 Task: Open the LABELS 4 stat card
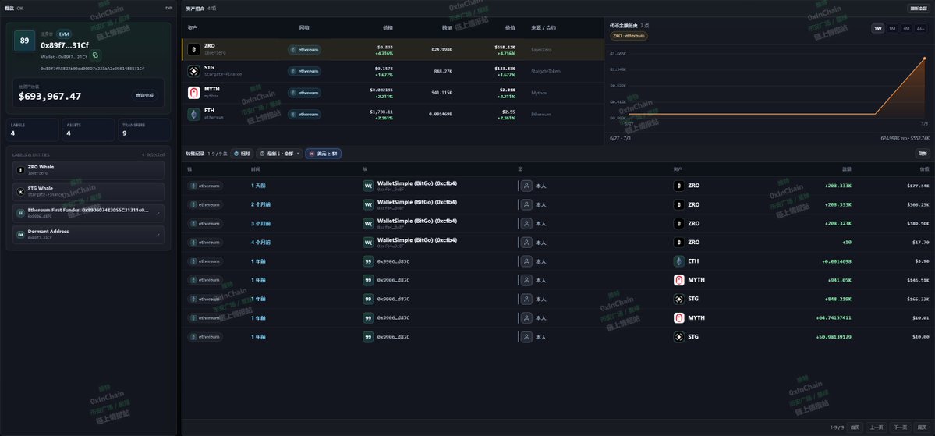(x=32, y=130)
